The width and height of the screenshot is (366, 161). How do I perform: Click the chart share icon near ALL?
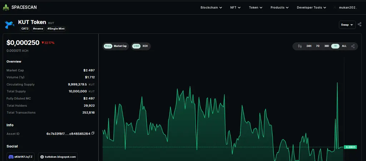[353, 46]
